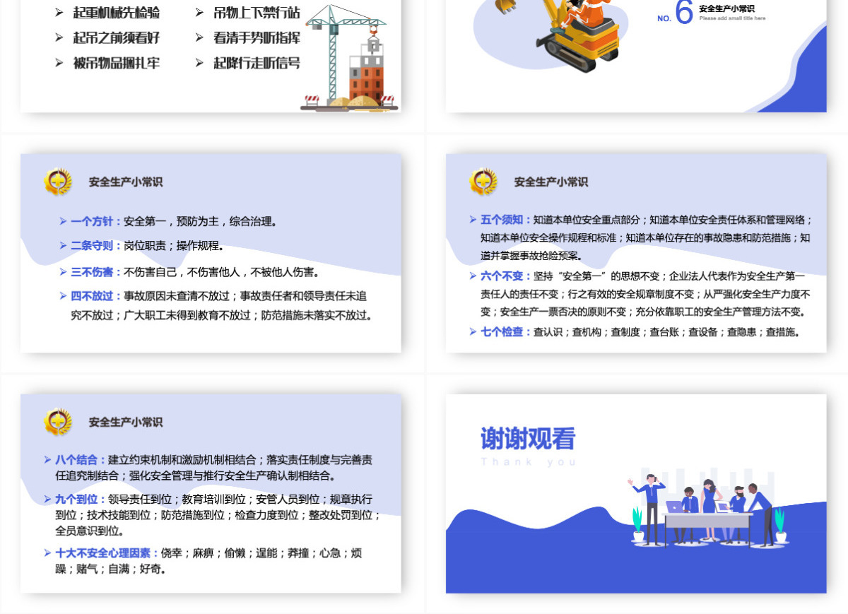Click the '安全生产小常识' title beside number 6

pos(726,8)
